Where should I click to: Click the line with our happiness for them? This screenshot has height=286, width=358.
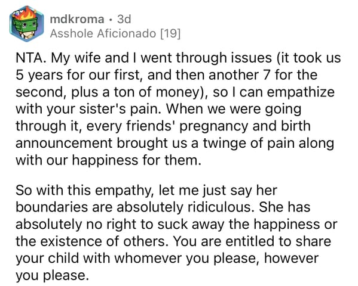(x=108, y=160)
